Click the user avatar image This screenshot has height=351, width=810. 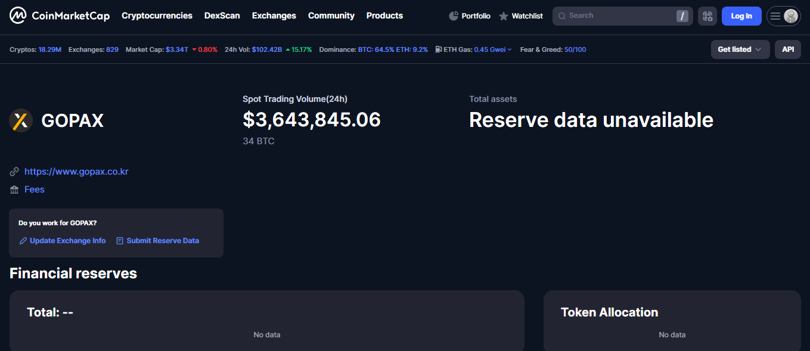coord(791,16)
